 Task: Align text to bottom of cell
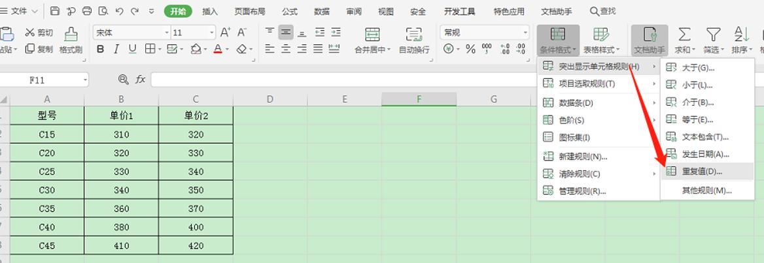coord(302,33)
